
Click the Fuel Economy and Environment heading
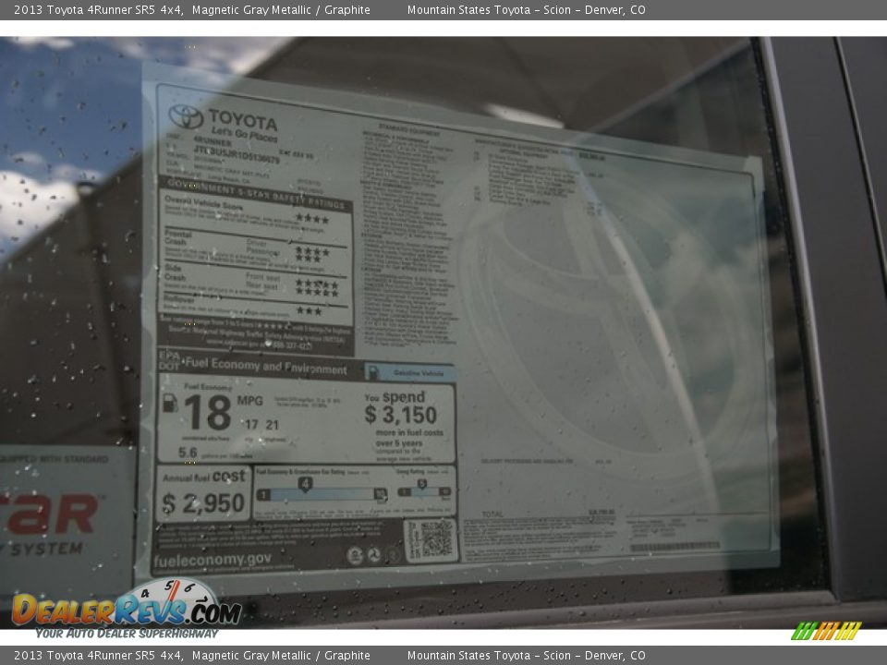tap(266, 366)
